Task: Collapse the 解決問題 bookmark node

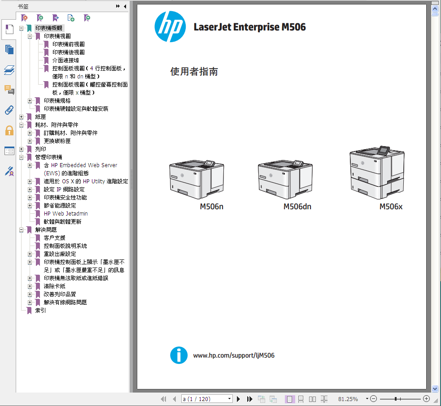Action: pyautogui.click(x=21, y=230)
